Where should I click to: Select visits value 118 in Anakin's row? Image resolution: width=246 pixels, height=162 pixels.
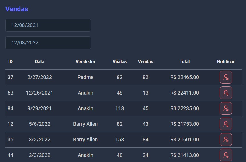click(120, 108)
